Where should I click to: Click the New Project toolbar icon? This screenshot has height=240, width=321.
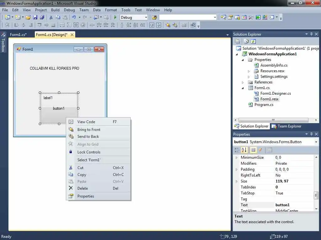tap(8, 17)
